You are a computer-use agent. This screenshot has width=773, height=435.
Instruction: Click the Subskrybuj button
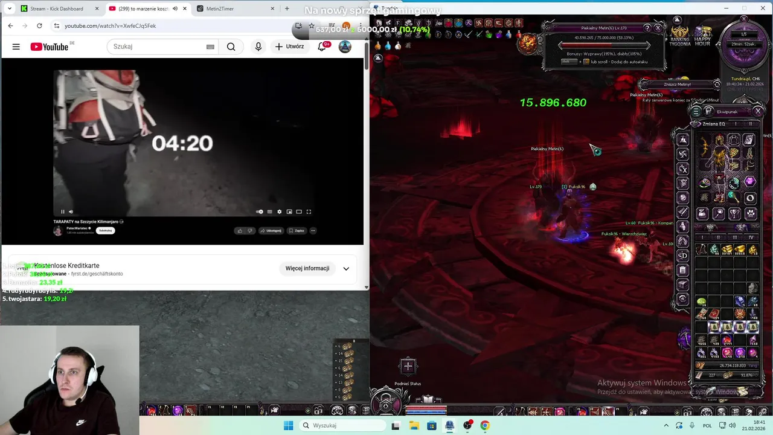click(x=106, y=230)
